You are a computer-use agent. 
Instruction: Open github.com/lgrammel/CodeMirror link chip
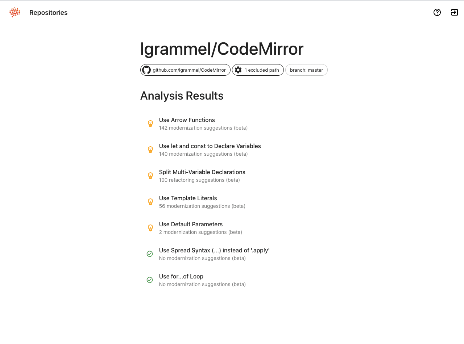click(x=189, y=70)
